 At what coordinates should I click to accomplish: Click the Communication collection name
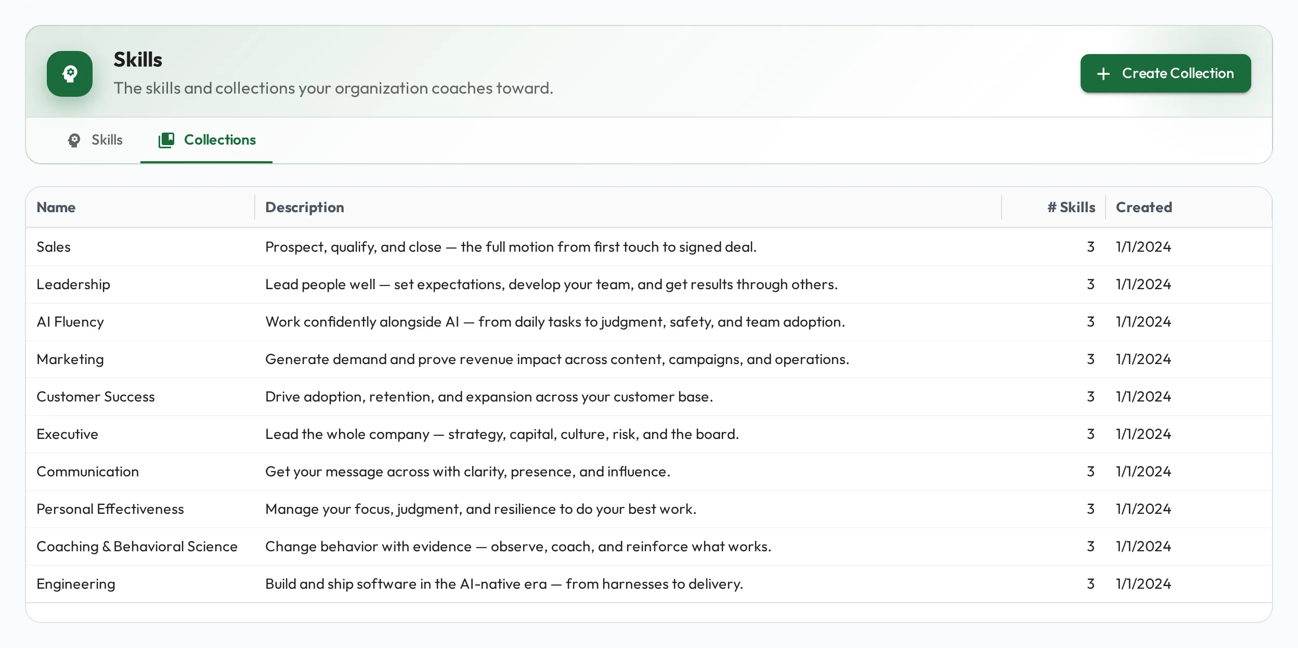pyautogui.click(x=87, y=471)
